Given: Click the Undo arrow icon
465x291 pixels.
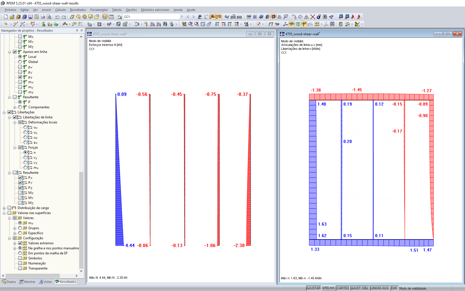Looking at the screenshot, I should pyautogui.click(x=57, y=17).
